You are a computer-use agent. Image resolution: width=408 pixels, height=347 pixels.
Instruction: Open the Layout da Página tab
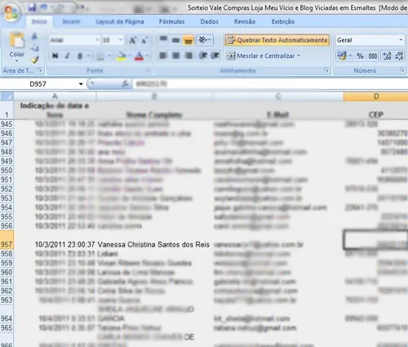coord(120,21)
